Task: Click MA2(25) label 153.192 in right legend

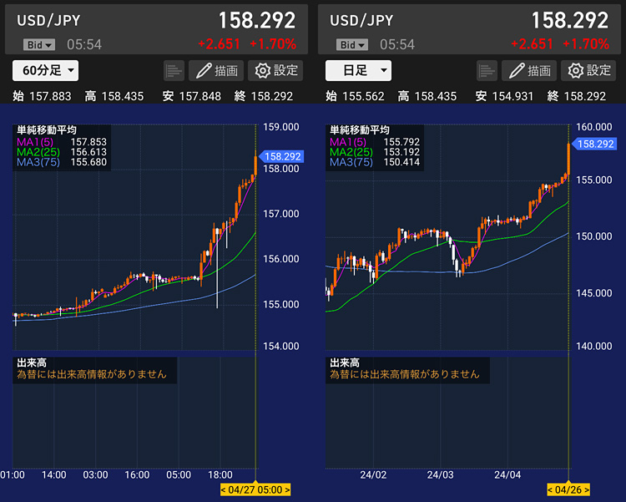Action: point(375,152)
